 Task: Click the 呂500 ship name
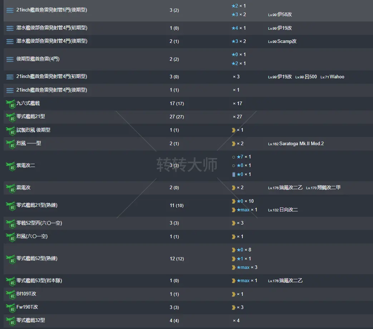pos(310,77)
